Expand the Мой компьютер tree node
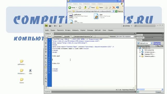 click(140, 50)
